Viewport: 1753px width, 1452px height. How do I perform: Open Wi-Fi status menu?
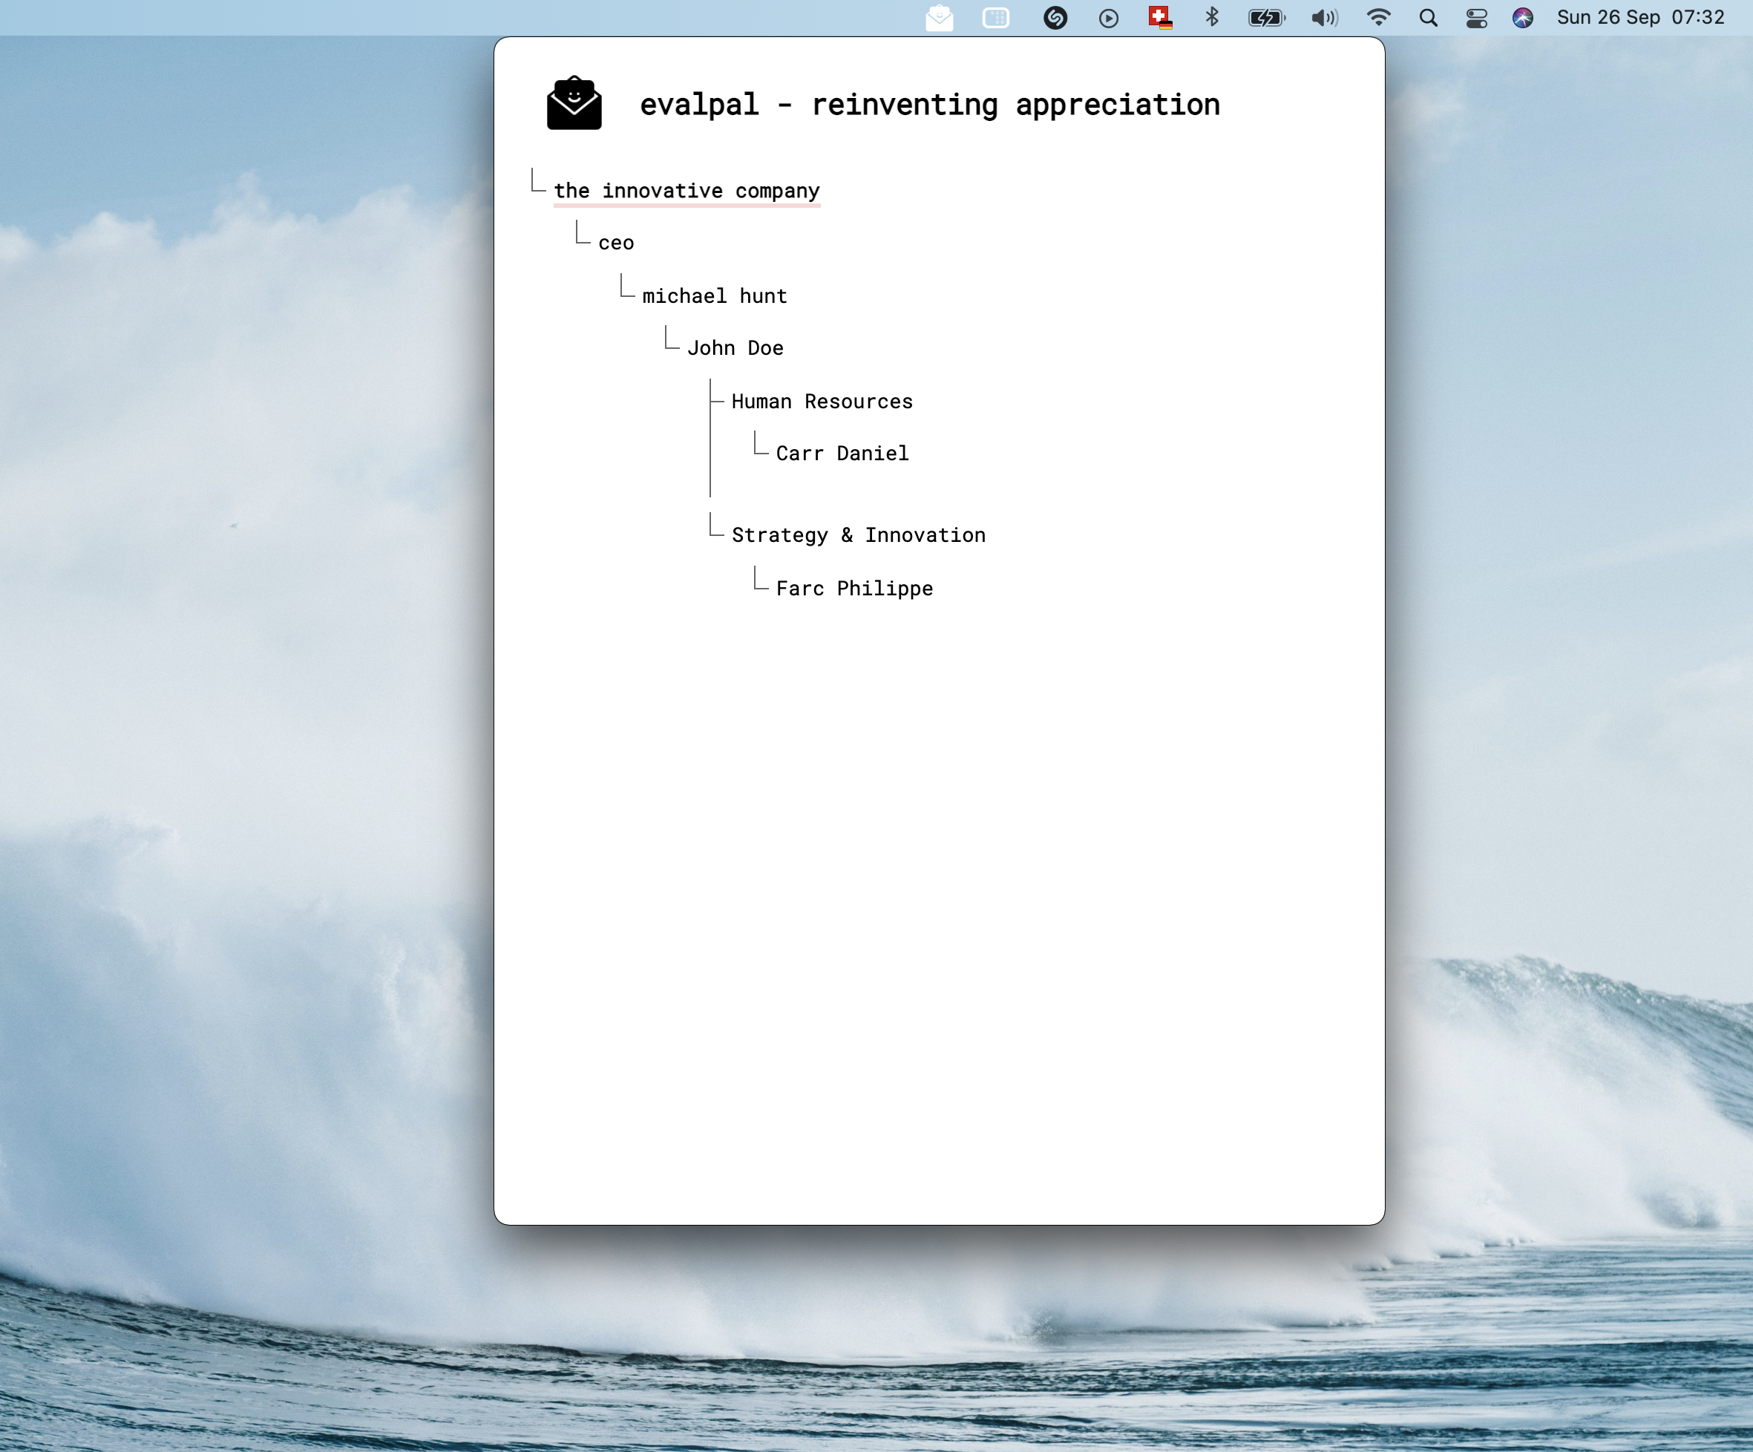pyautogui.click(x=1378, y=18)
